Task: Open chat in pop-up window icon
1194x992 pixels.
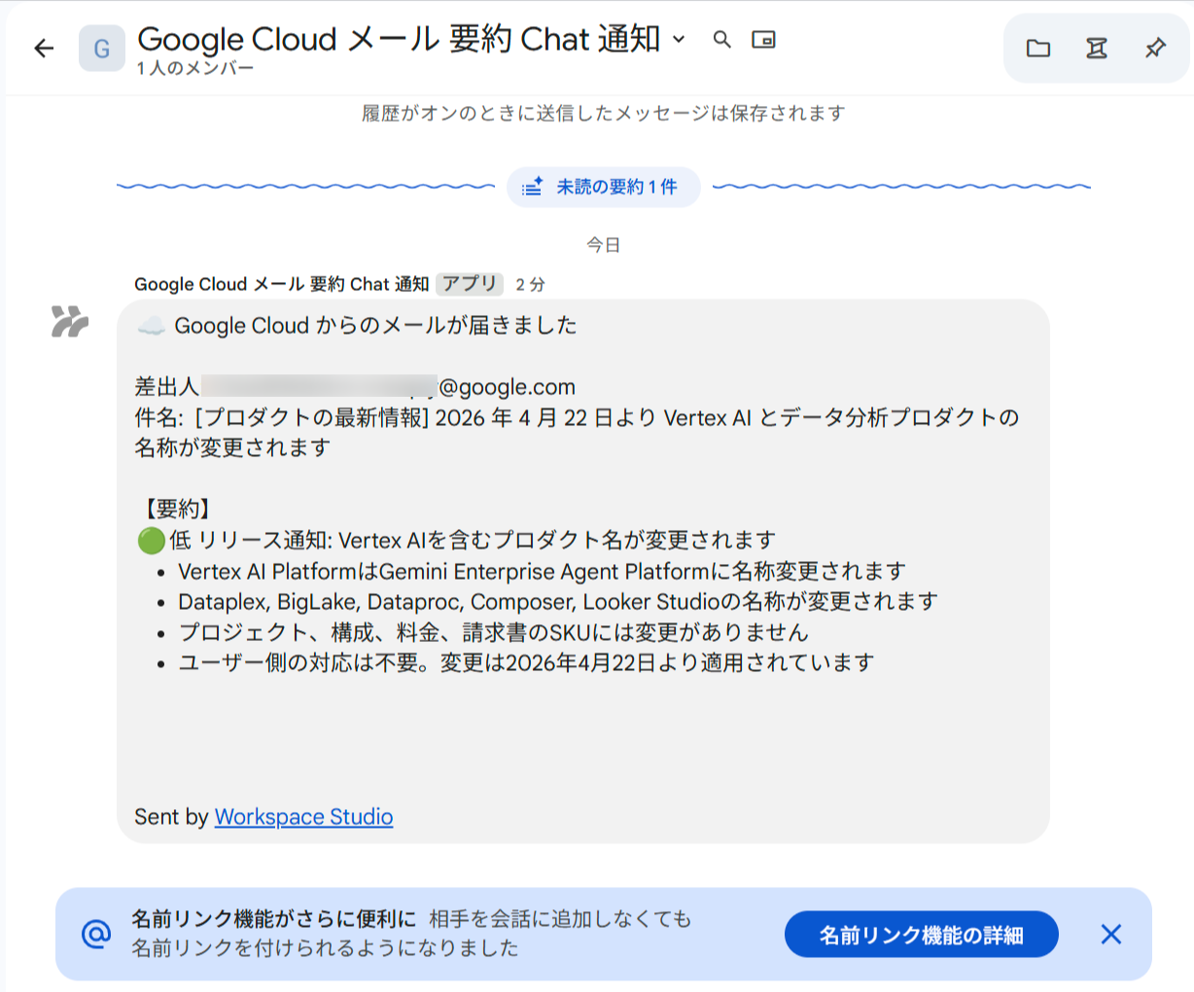Action: pyautogui.click(x=763, y=39)
